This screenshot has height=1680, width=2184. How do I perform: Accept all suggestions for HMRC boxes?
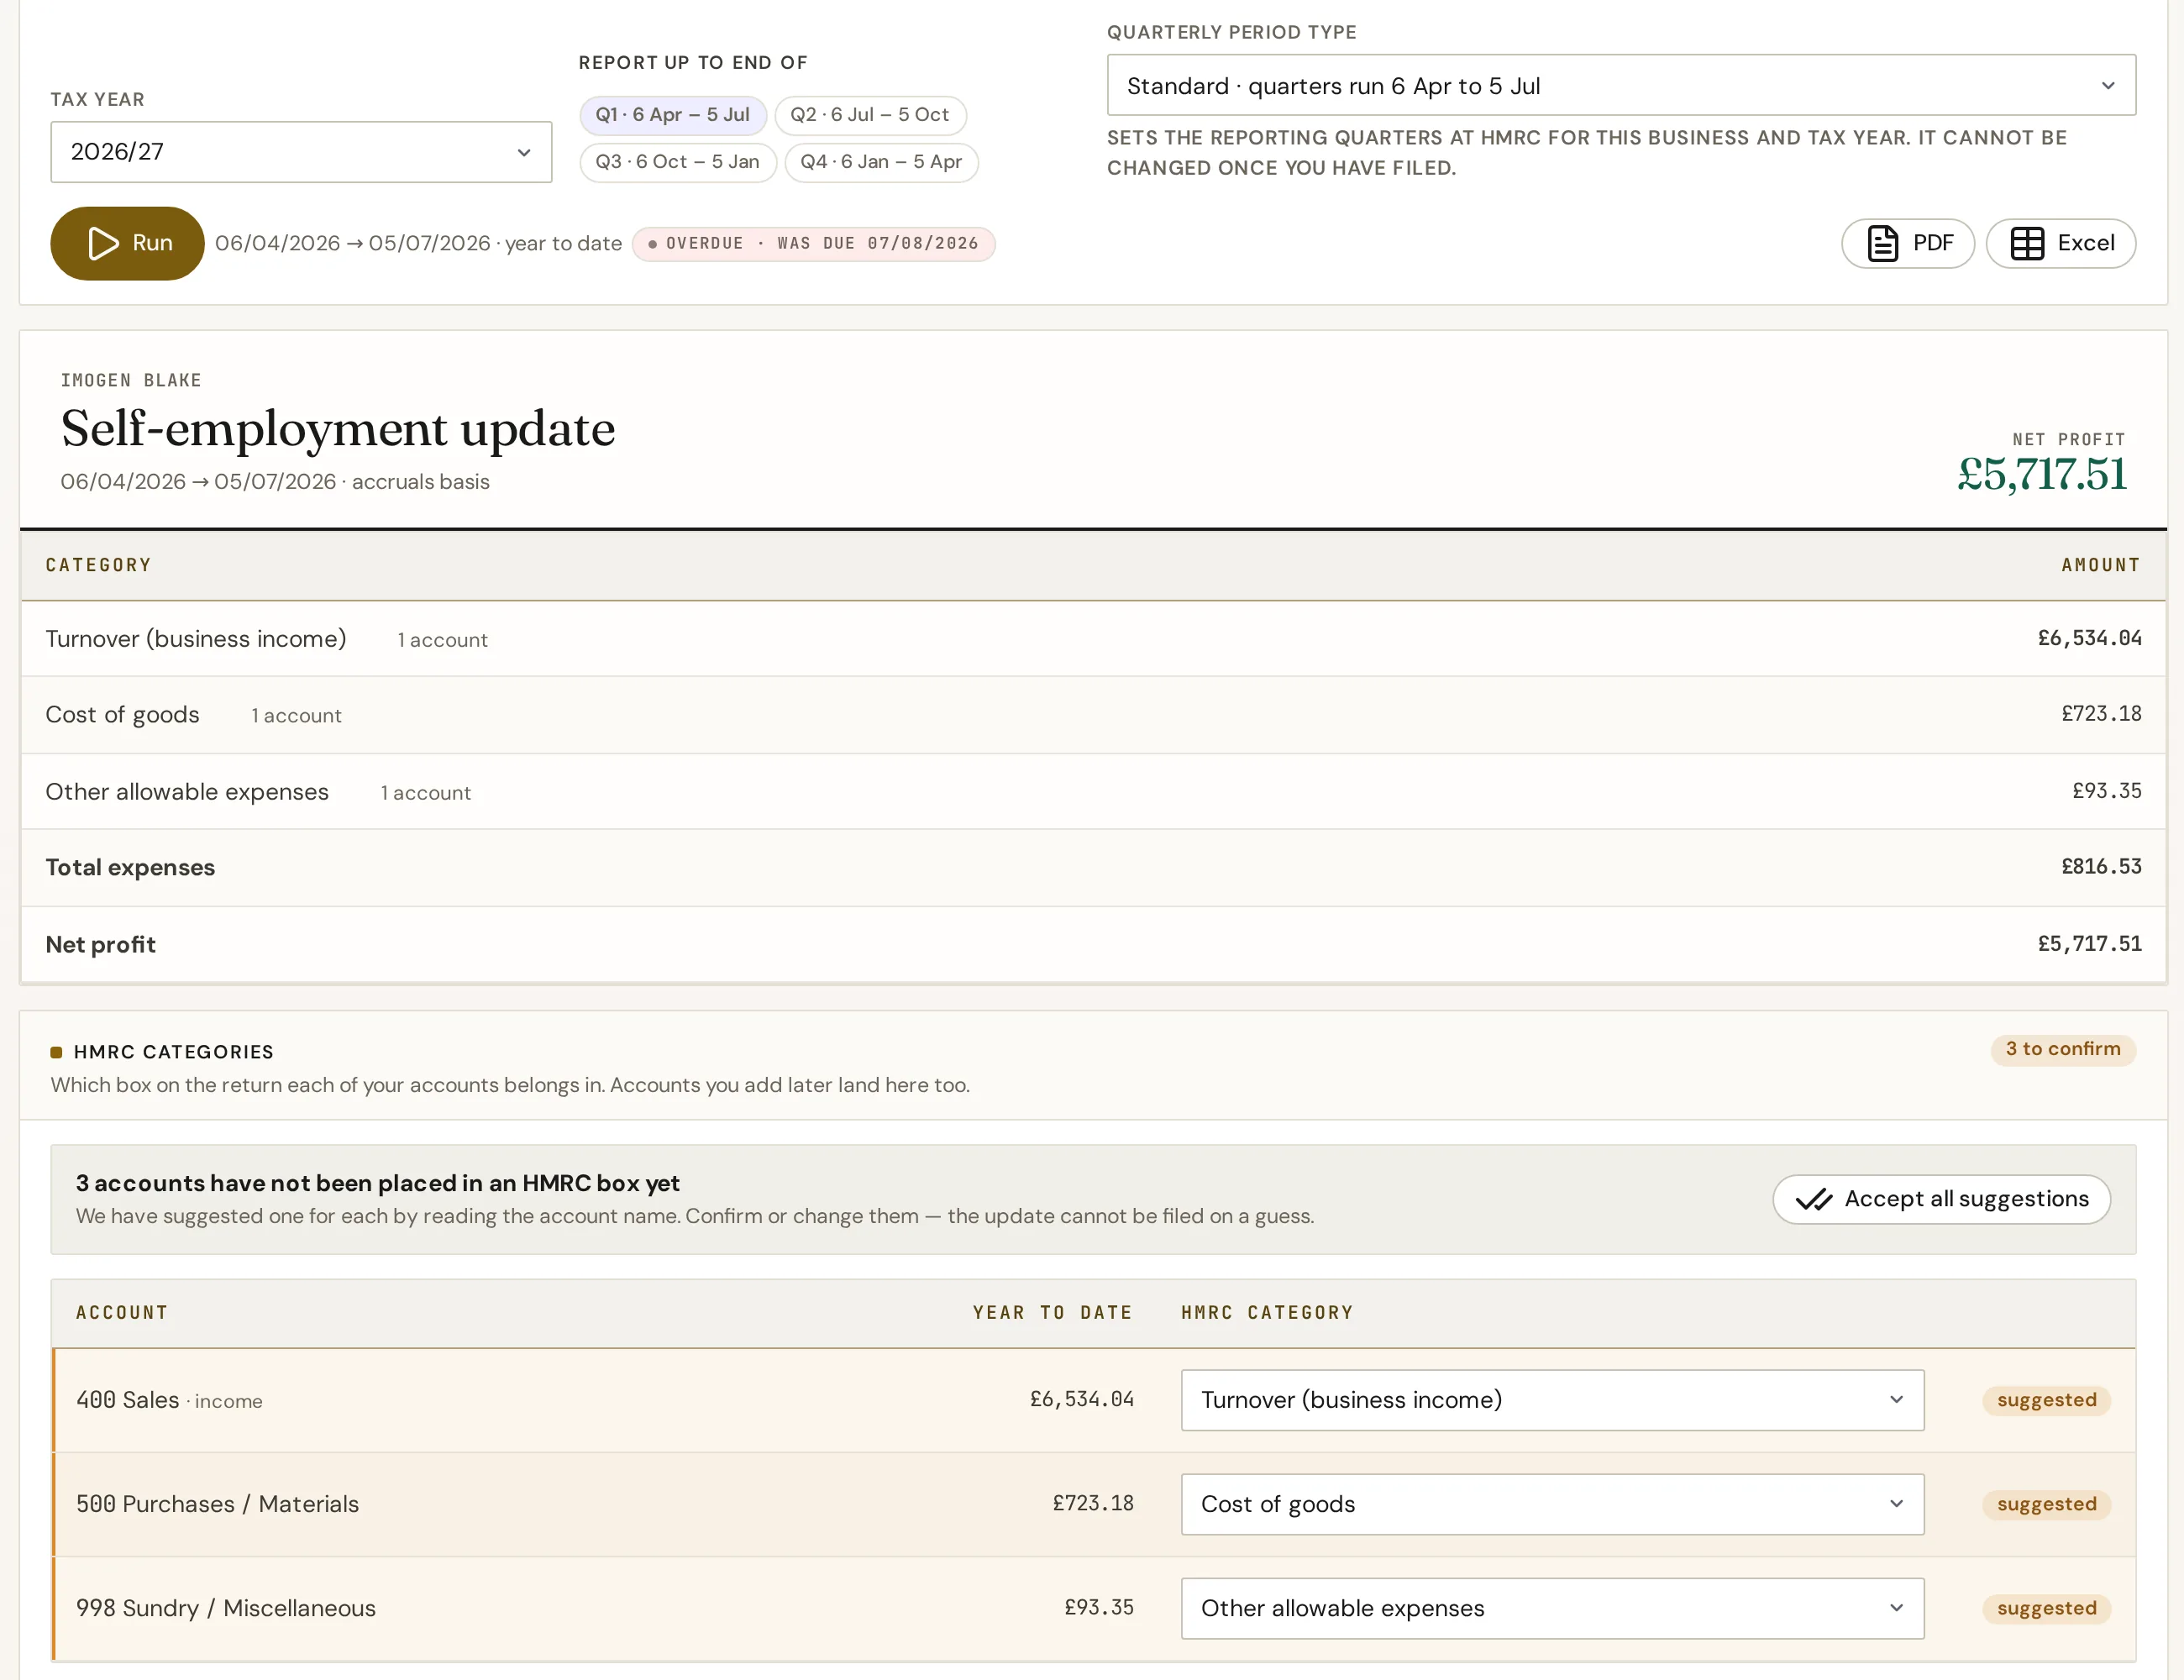[1941, 1199]
